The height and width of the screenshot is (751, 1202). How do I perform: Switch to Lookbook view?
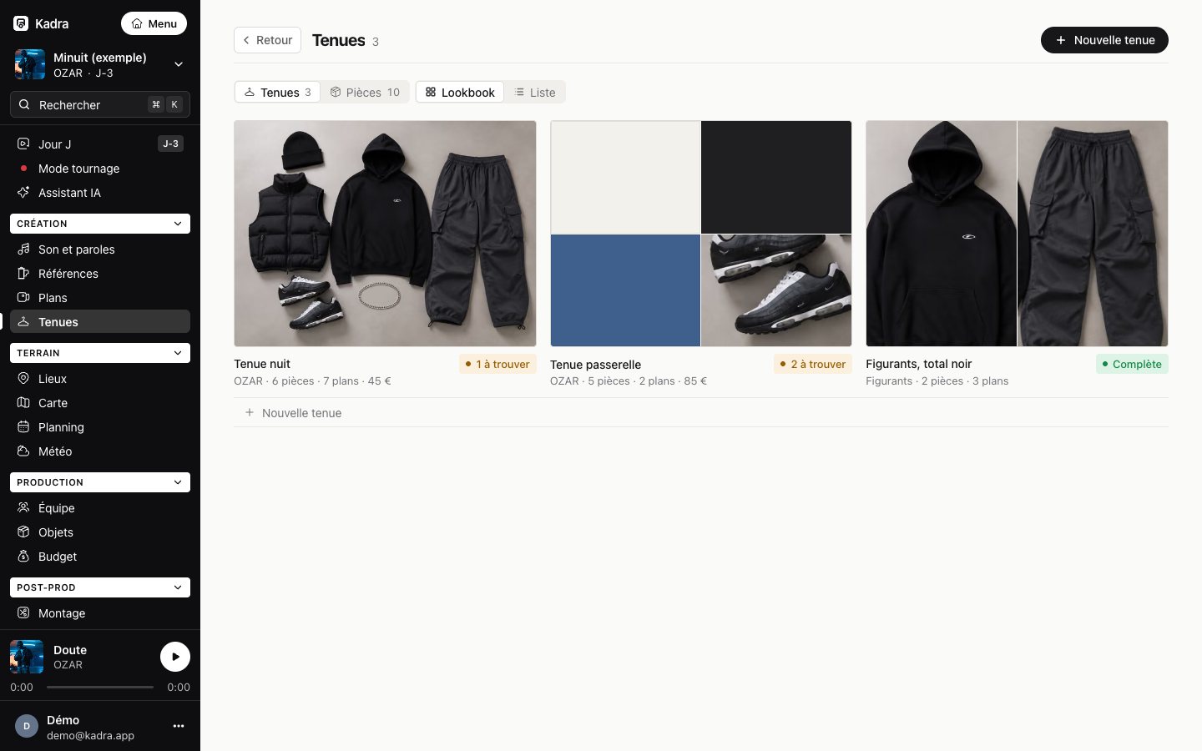(x=460, y=92)
